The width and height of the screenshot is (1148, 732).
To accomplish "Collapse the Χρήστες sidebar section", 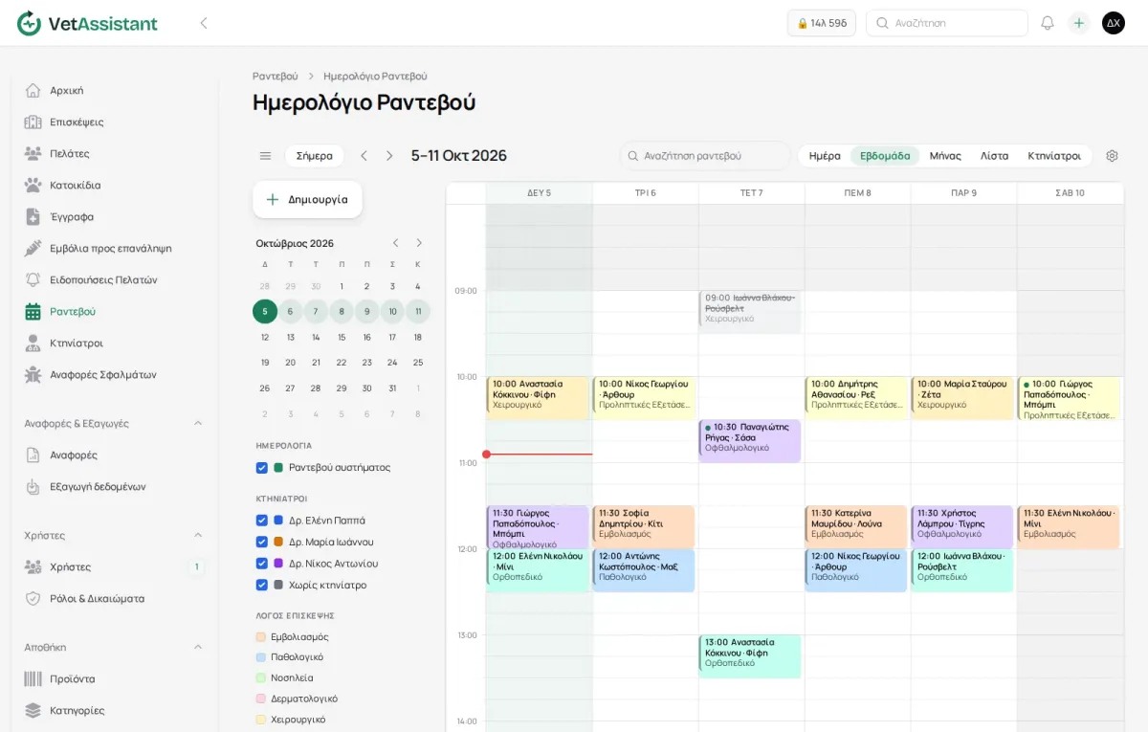I will coord(198,535).
